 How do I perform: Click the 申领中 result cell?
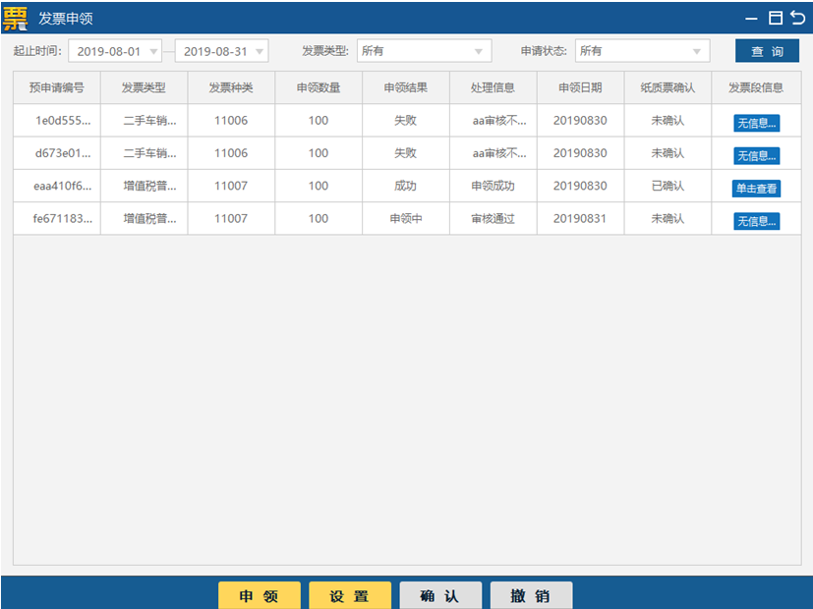pyautogui.click(x=406, y=218)
